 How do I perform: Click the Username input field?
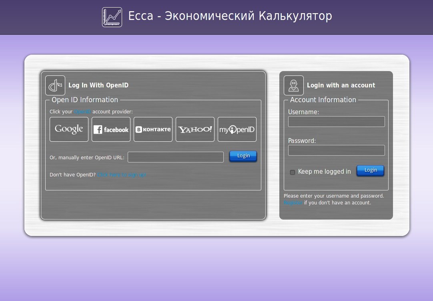336,121
